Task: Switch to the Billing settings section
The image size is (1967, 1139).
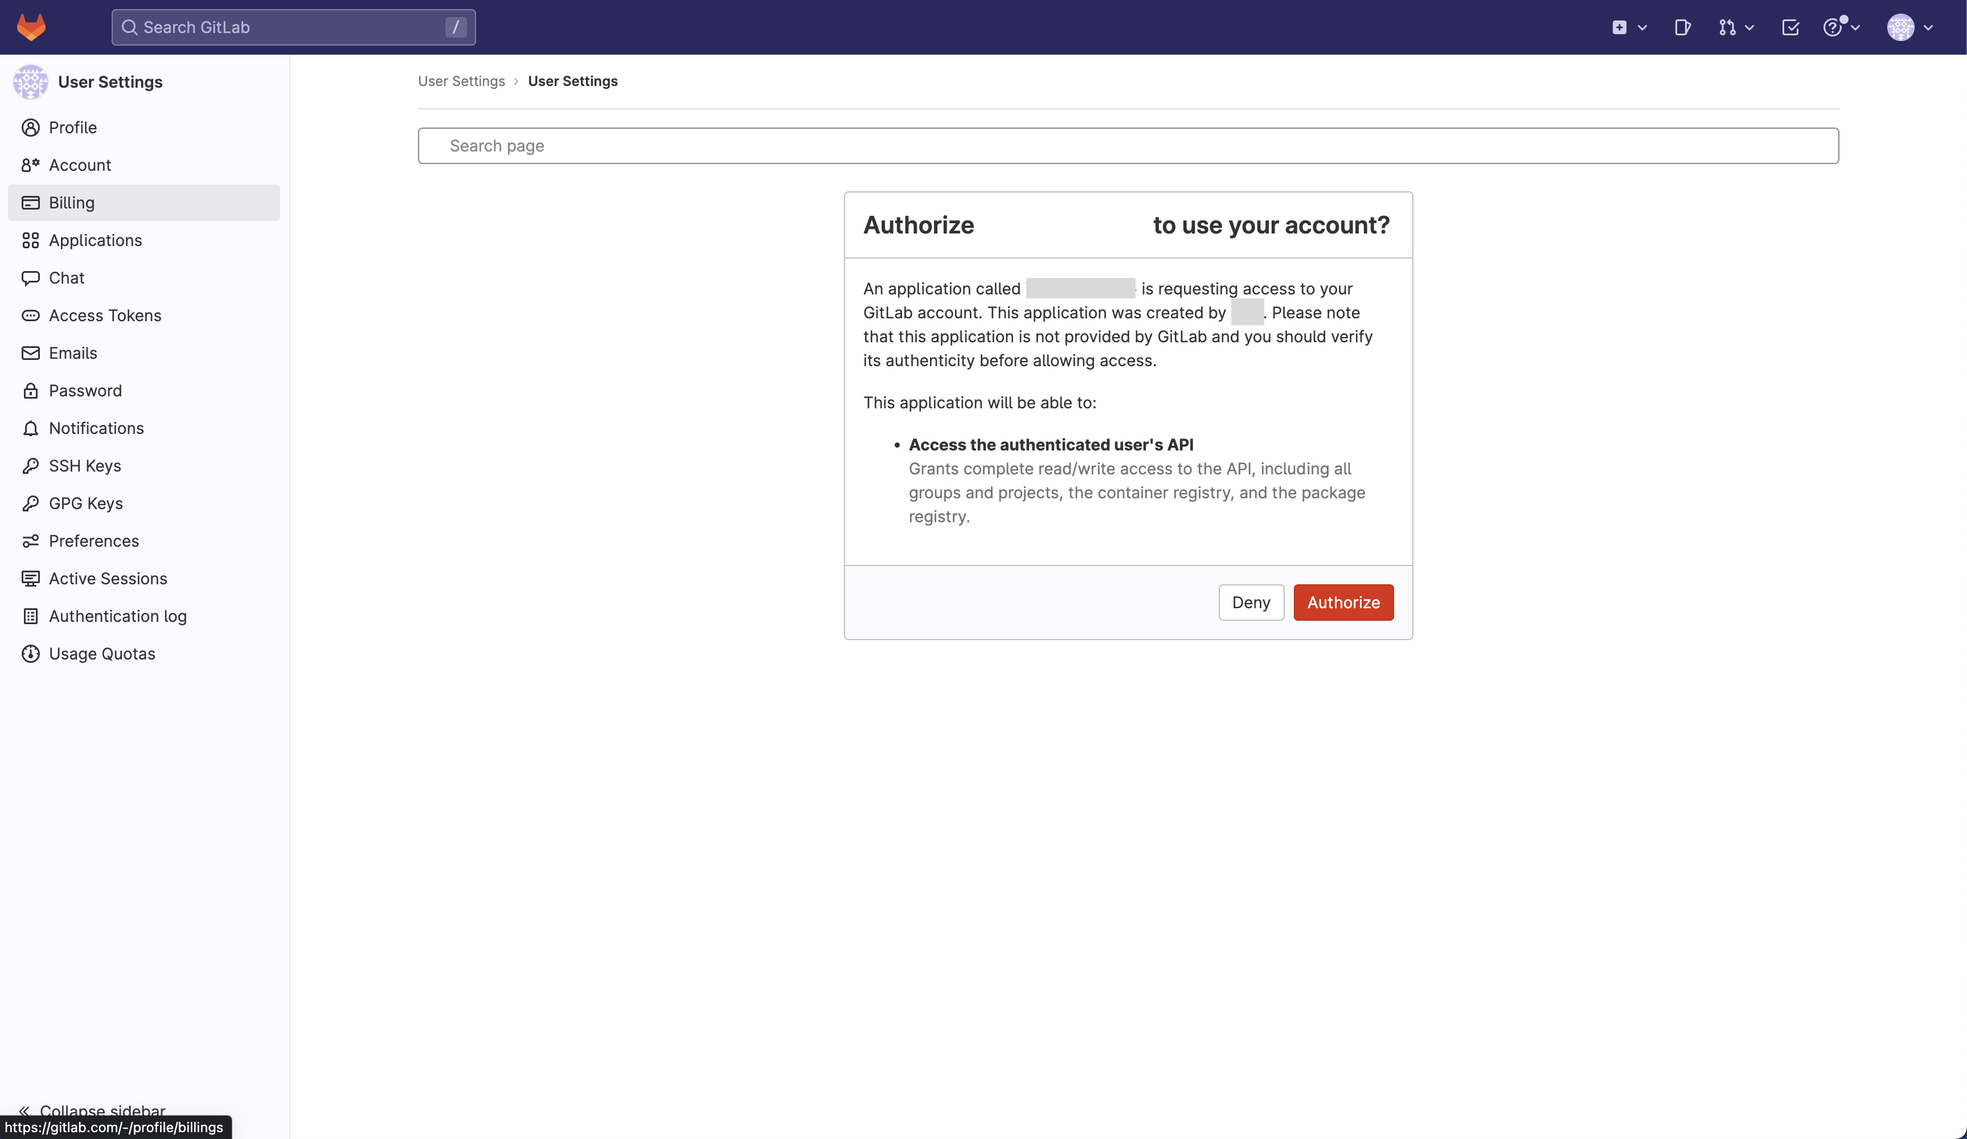Action: 71,202
